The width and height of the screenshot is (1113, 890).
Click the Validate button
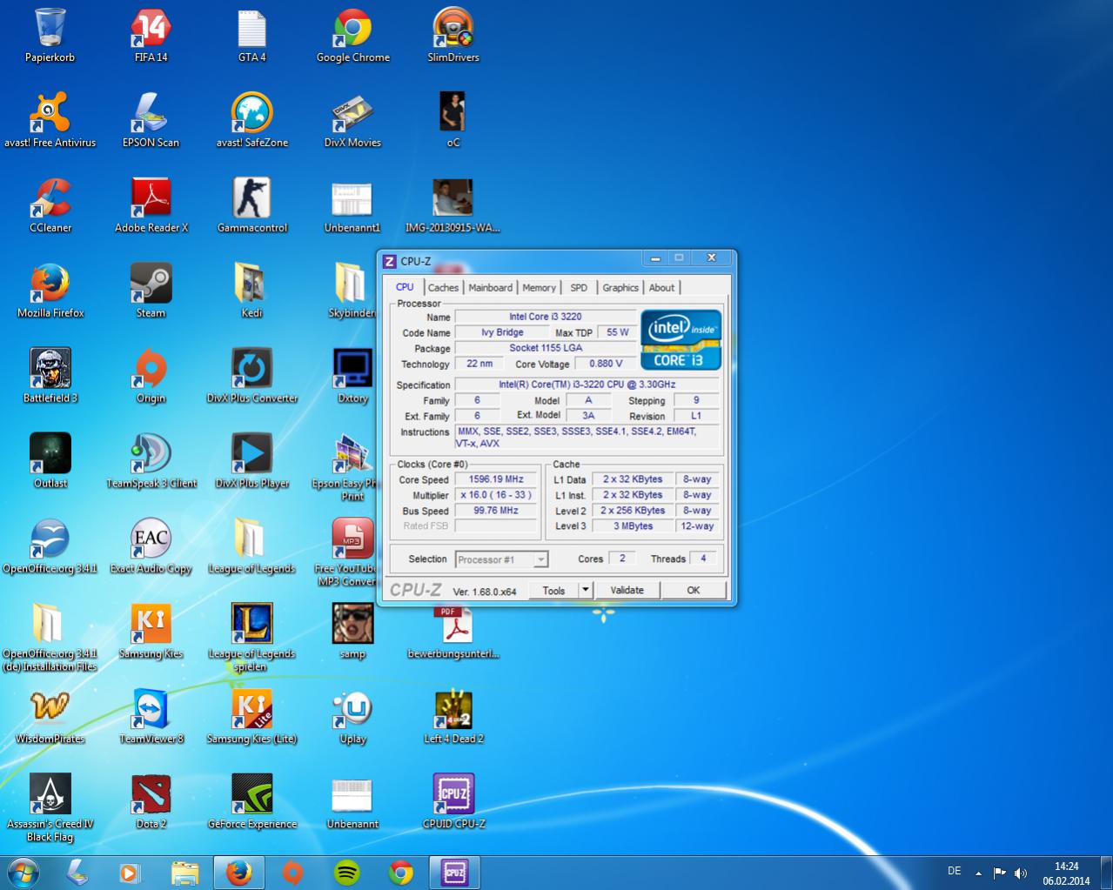pos(627,590)
